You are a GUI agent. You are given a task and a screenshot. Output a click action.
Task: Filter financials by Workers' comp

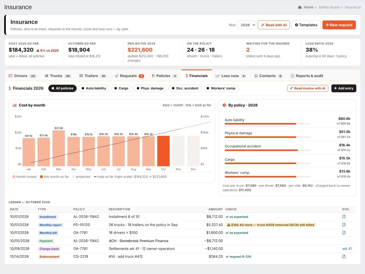221,88
